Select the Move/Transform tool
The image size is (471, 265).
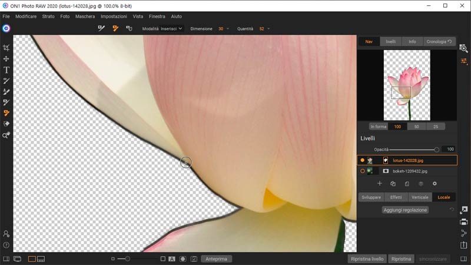(6, 59)
